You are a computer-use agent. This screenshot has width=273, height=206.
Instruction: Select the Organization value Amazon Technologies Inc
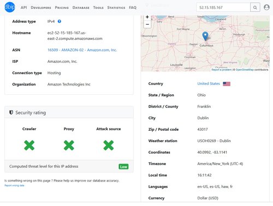(x=69, y=84)
